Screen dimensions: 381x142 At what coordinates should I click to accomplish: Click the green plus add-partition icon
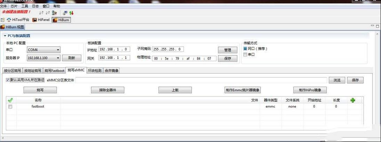pyautogui.click(x=352, y=100)
